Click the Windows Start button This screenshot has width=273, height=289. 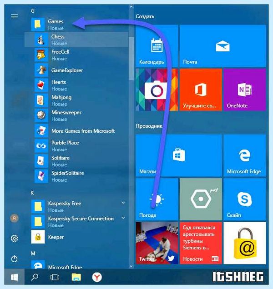[15, 277]
